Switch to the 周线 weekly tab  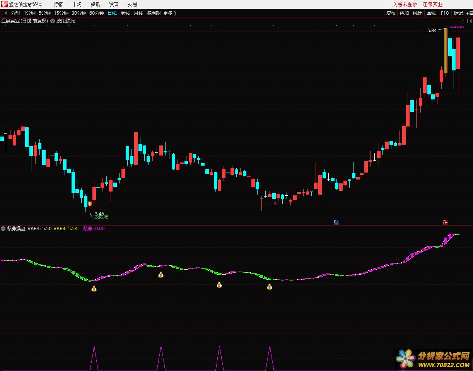tap(125, 13)
